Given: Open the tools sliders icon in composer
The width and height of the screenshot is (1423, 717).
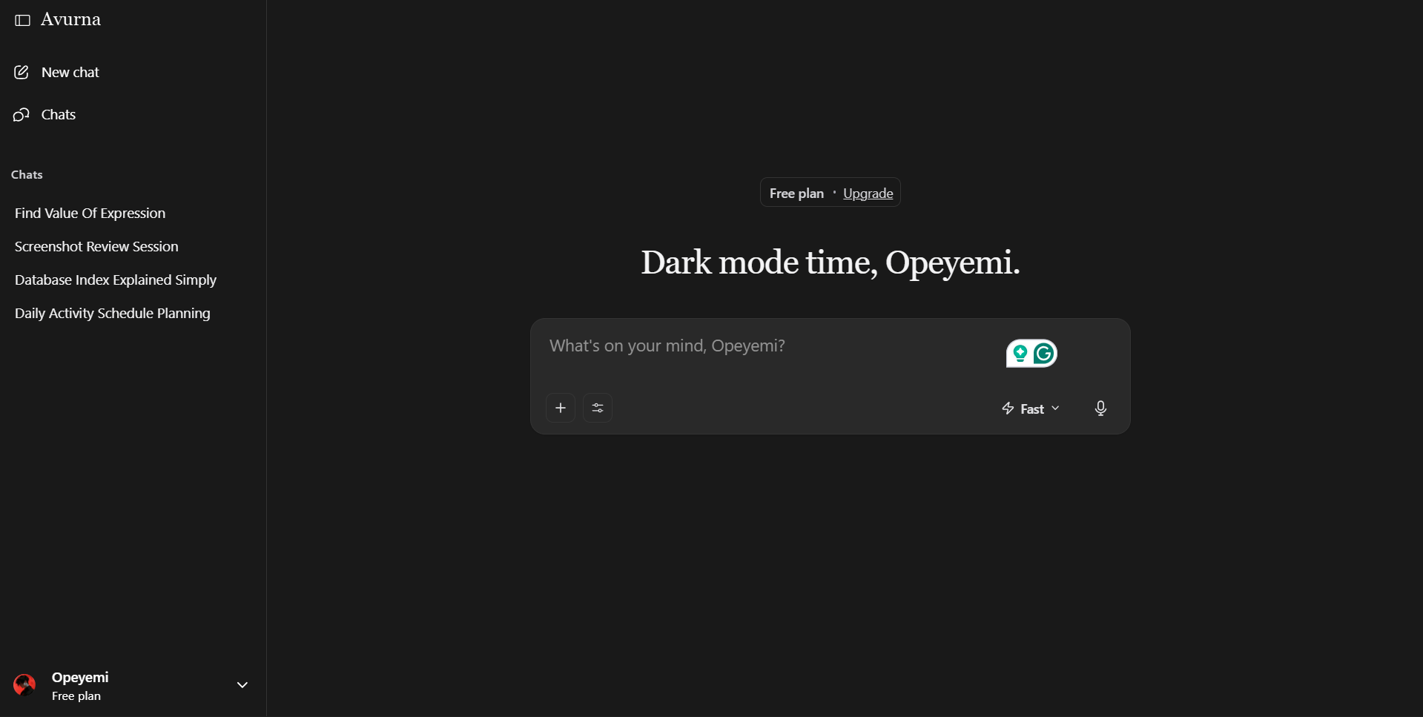Looking at the screenshot, I should click(598, 408).
